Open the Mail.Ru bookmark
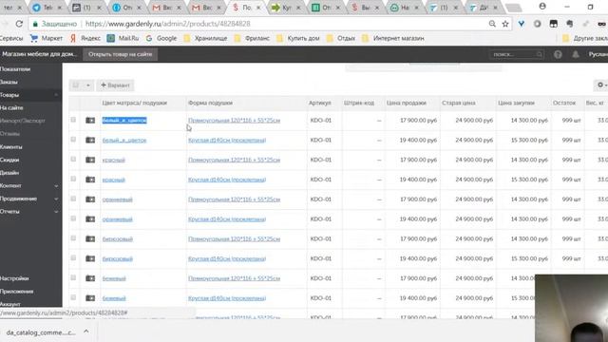Image resolution: width=608 pixels, height=342 pixels. click(x=123, y=38)
